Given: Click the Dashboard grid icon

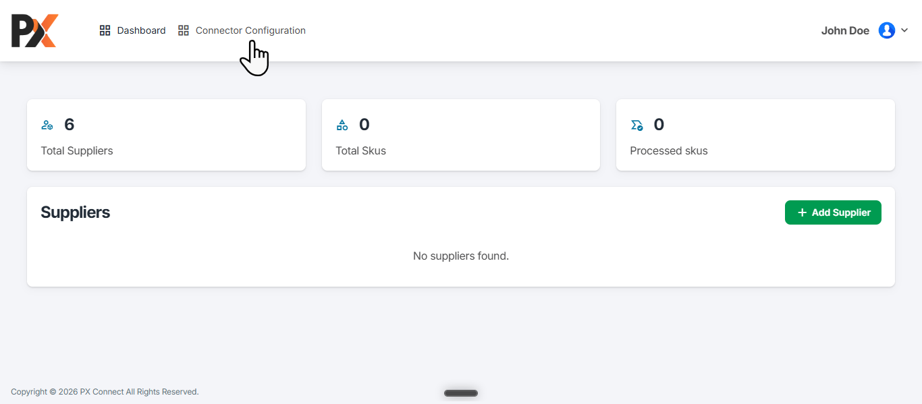Looking at the screenshot, I should pyautogui.click(x=105, y=30).
